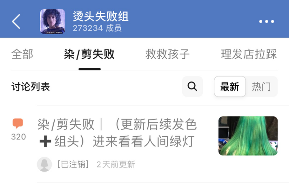Open the 救救孩子 tab
This screenshot has height=183, width=289.
click(x=168, y=54)
